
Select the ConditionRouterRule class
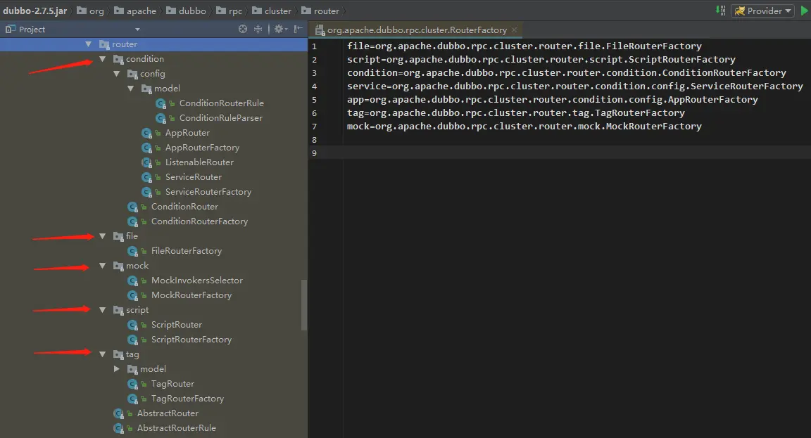(221, 103)
